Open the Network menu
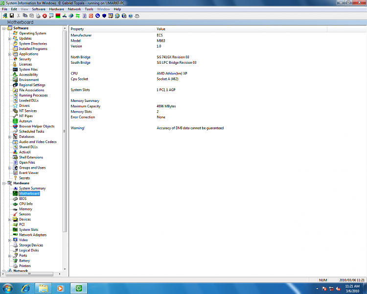 pyautogui.click(x=74, y=9)
